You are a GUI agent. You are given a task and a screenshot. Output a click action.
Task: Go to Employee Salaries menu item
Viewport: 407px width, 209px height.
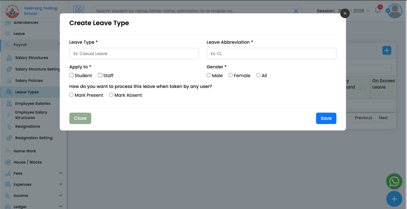pyautogui.click(x=33, y=104)
